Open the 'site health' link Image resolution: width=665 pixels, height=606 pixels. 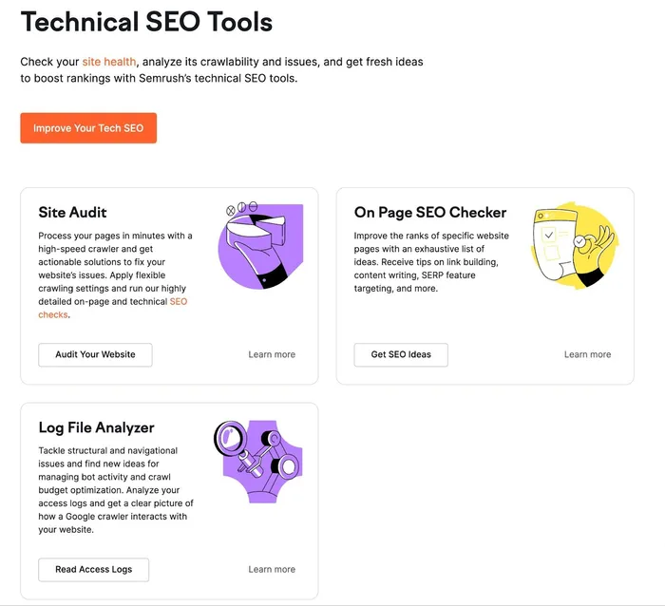click(x=109, y=62)
